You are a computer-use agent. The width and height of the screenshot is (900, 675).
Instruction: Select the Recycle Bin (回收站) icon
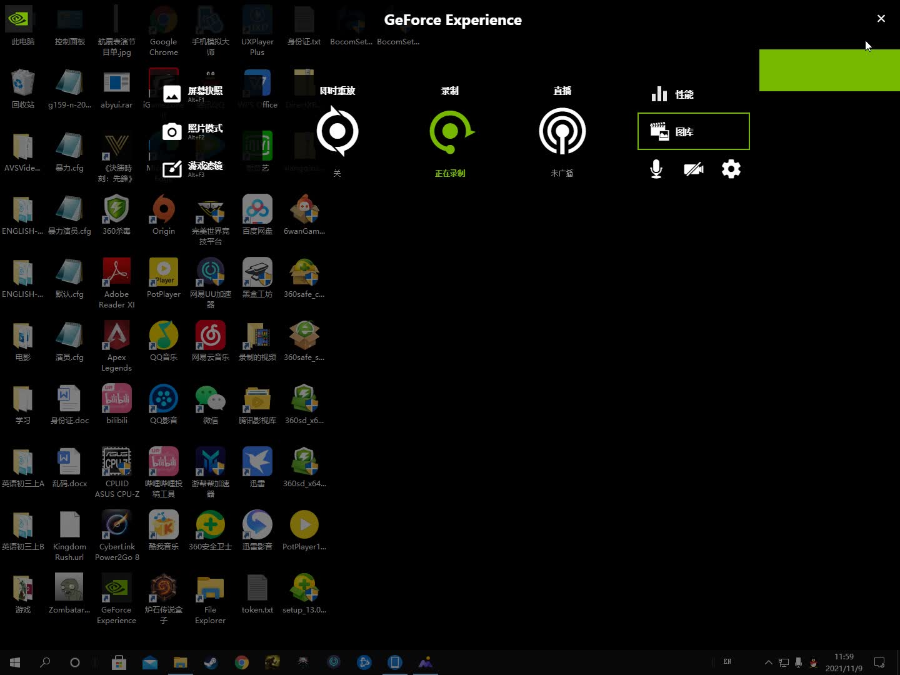(x=23, y=89)
